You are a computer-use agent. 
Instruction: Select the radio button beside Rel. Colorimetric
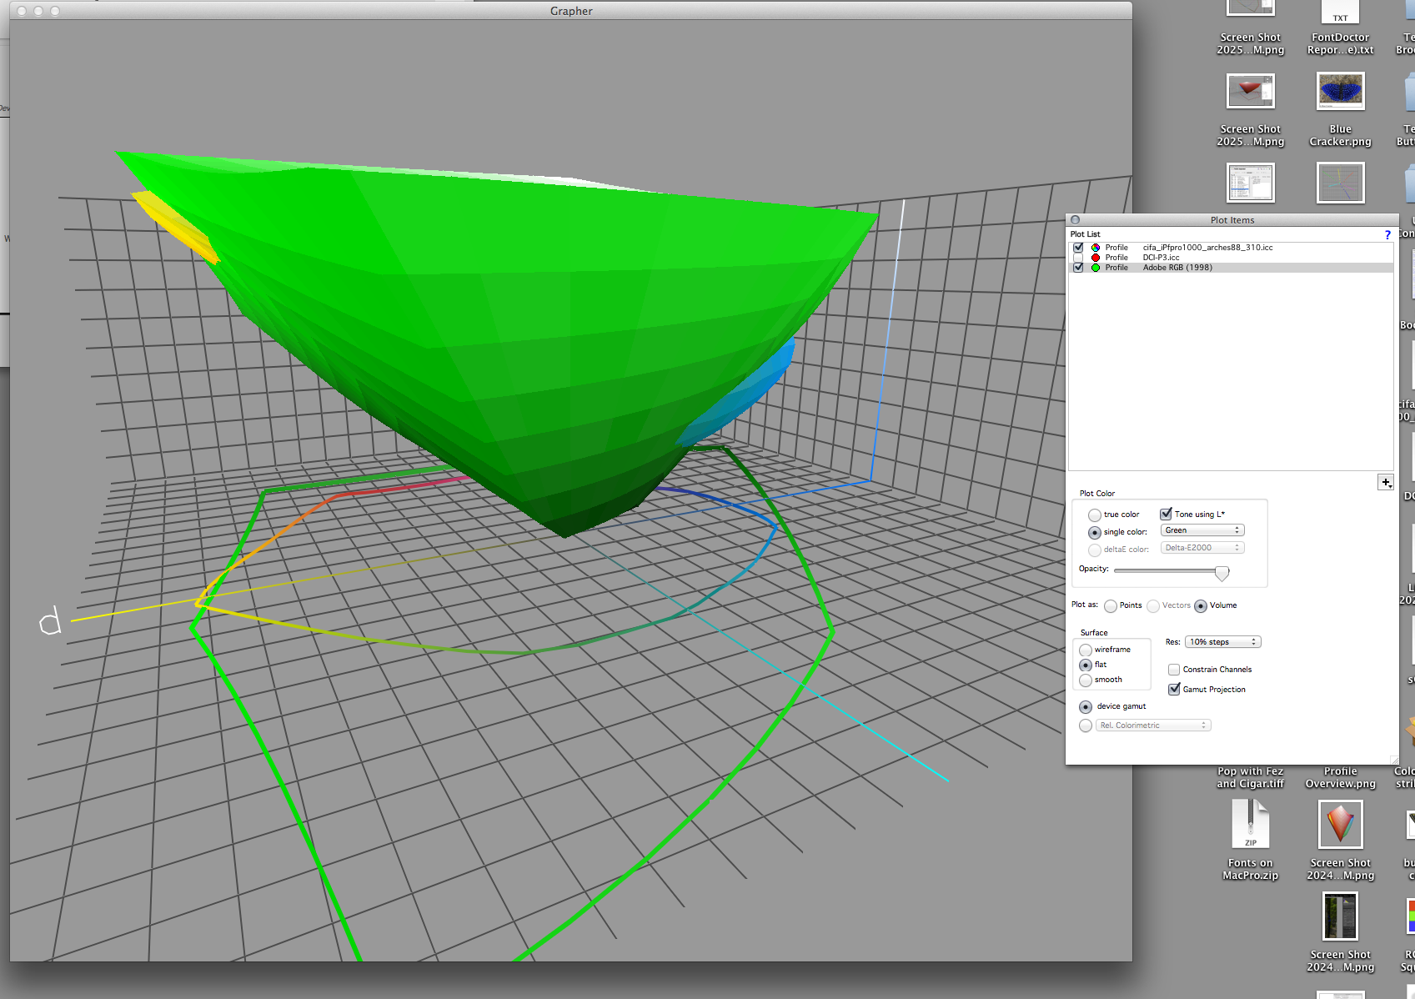coord(1085,725)
